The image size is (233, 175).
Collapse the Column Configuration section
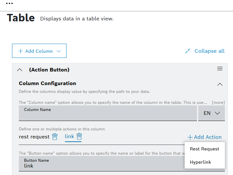(x=220, y=84)
